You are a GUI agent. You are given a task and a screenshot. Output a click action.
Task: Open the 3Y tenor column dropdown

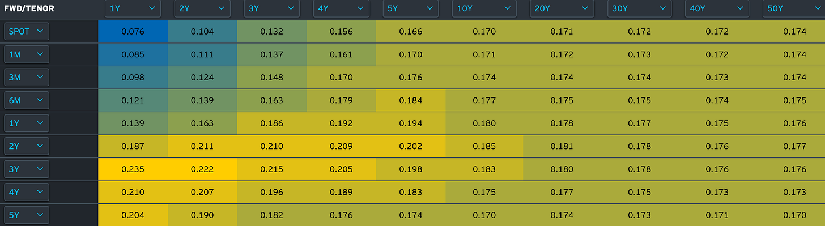tap(272, 8)
